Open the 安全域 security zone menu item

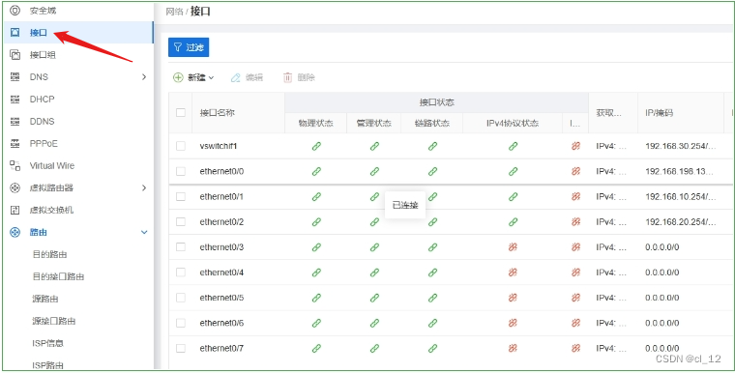pos(44,11)
